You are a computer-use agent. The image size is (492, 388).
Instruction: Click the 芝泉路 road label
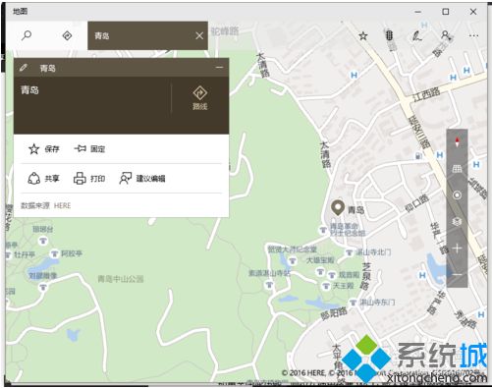point(366,276)
